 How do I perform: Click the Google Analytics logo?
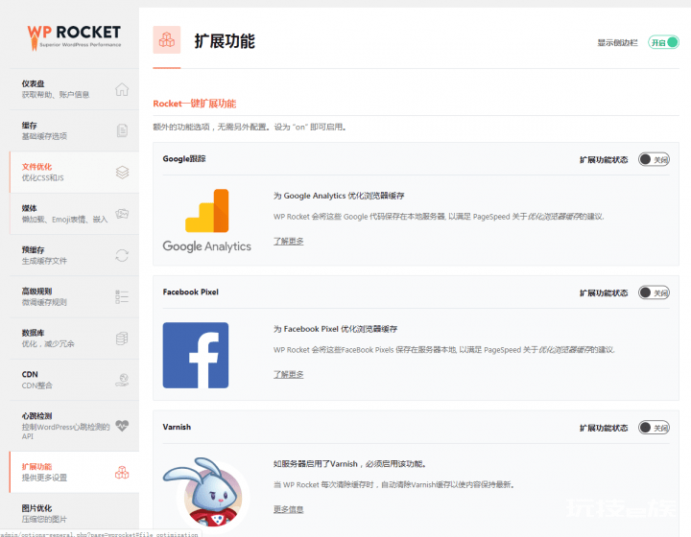tap(206, 221)
